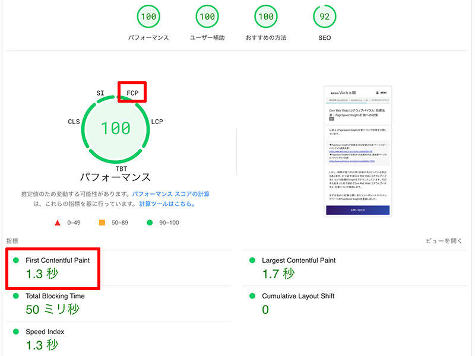Open the 計算ツールはこちら link
This screenshot has height=356, width=475.
167,204
